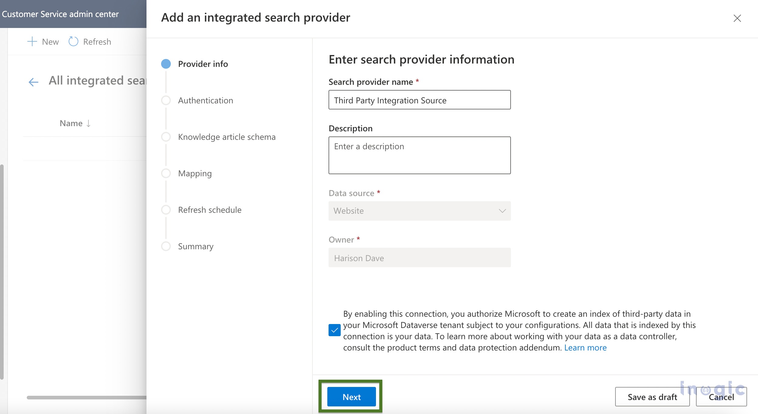
Task: Select the Refresh schedule step
Action: pos(210,210)
